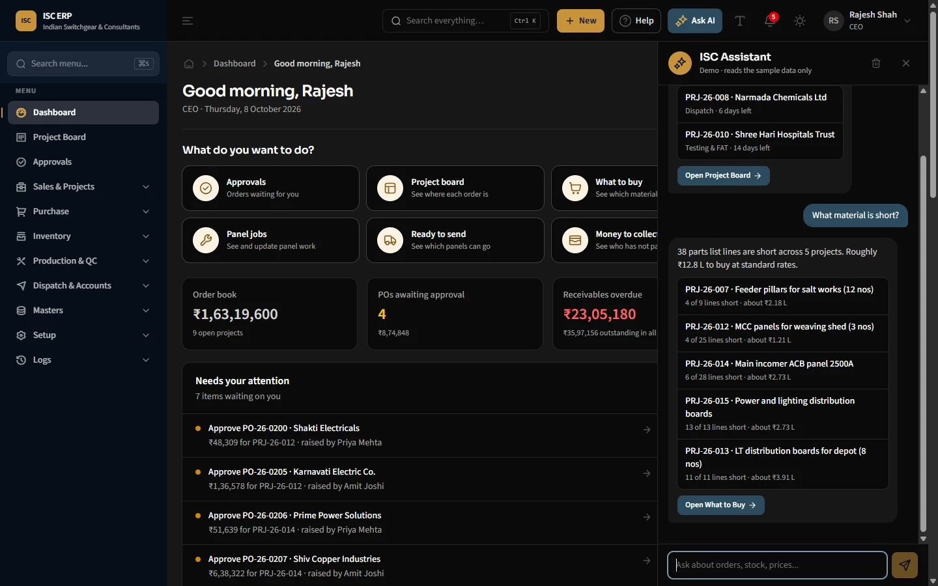The width and height of the screenshot is (938, 586).
Task: Click the What to buy cart icon
Action: (575, 188)
